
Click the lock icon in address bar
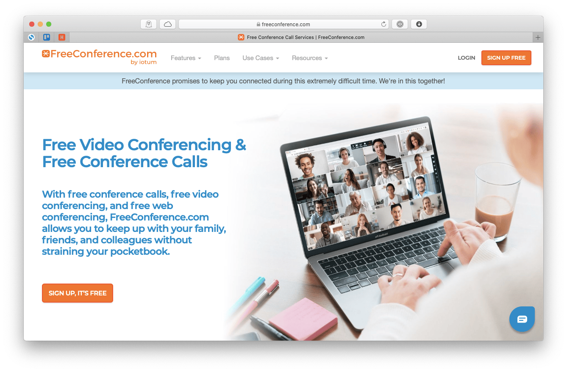point(258,25)
